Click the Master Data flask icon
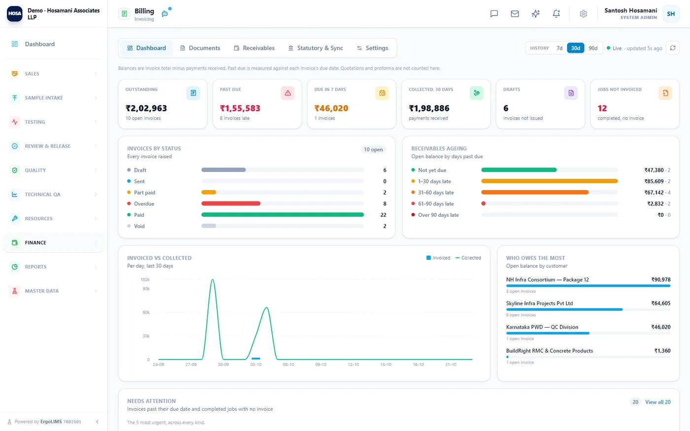Viewport: 690px width, 431px height. pos(15,291)
